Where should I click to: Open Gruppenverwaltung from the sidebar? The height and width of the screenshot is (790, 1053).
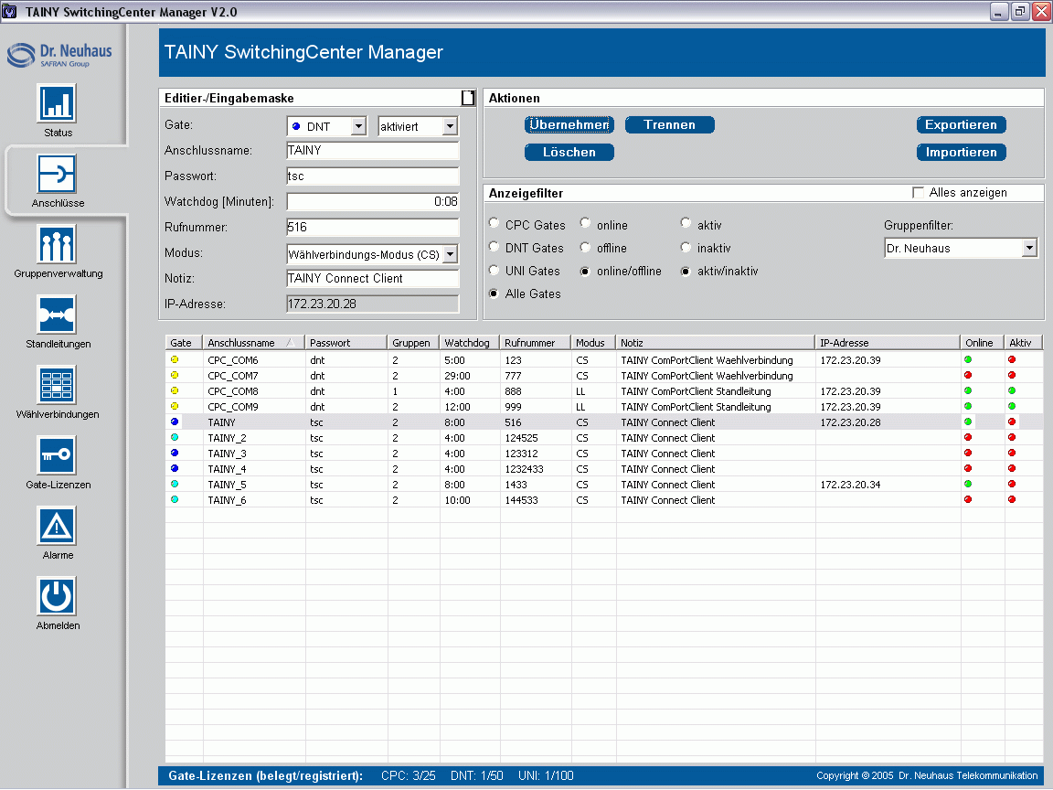(x=57, y=244)
